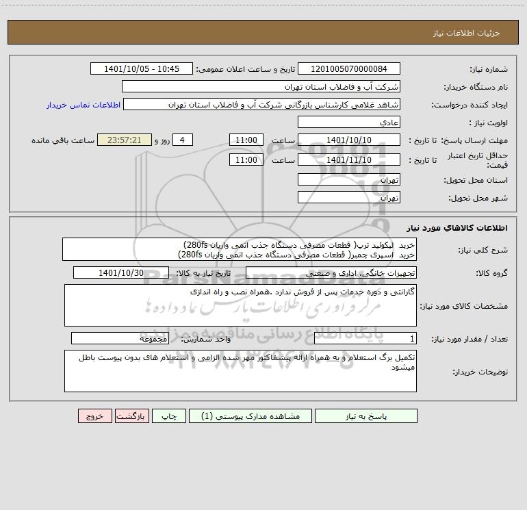
Task: Click the label استان محل تحویل
Action: [476, 181]
